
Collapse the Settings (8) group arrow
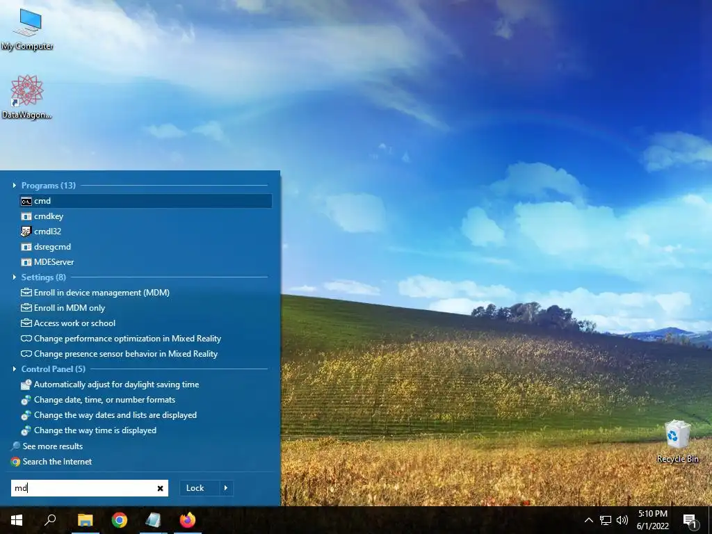coord(14,277)
